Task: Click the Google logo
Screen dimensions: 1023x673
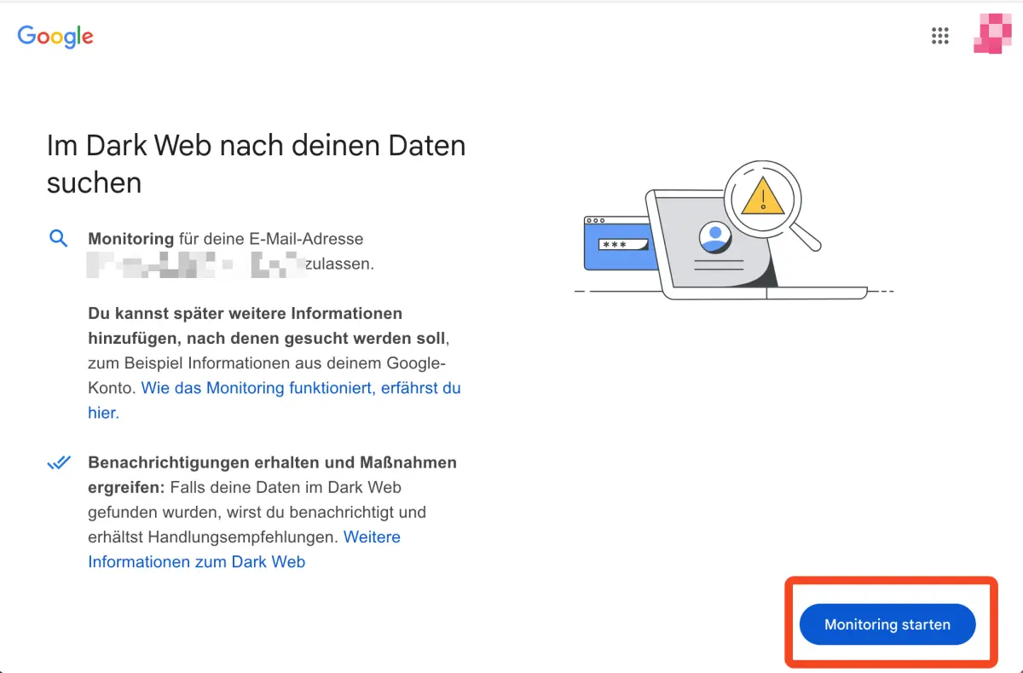Action: pos(55,36)
